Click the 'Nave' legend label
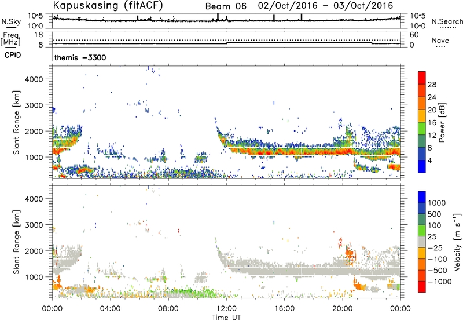Viewport: 463px width, 321px height. (x=440, y=40)
